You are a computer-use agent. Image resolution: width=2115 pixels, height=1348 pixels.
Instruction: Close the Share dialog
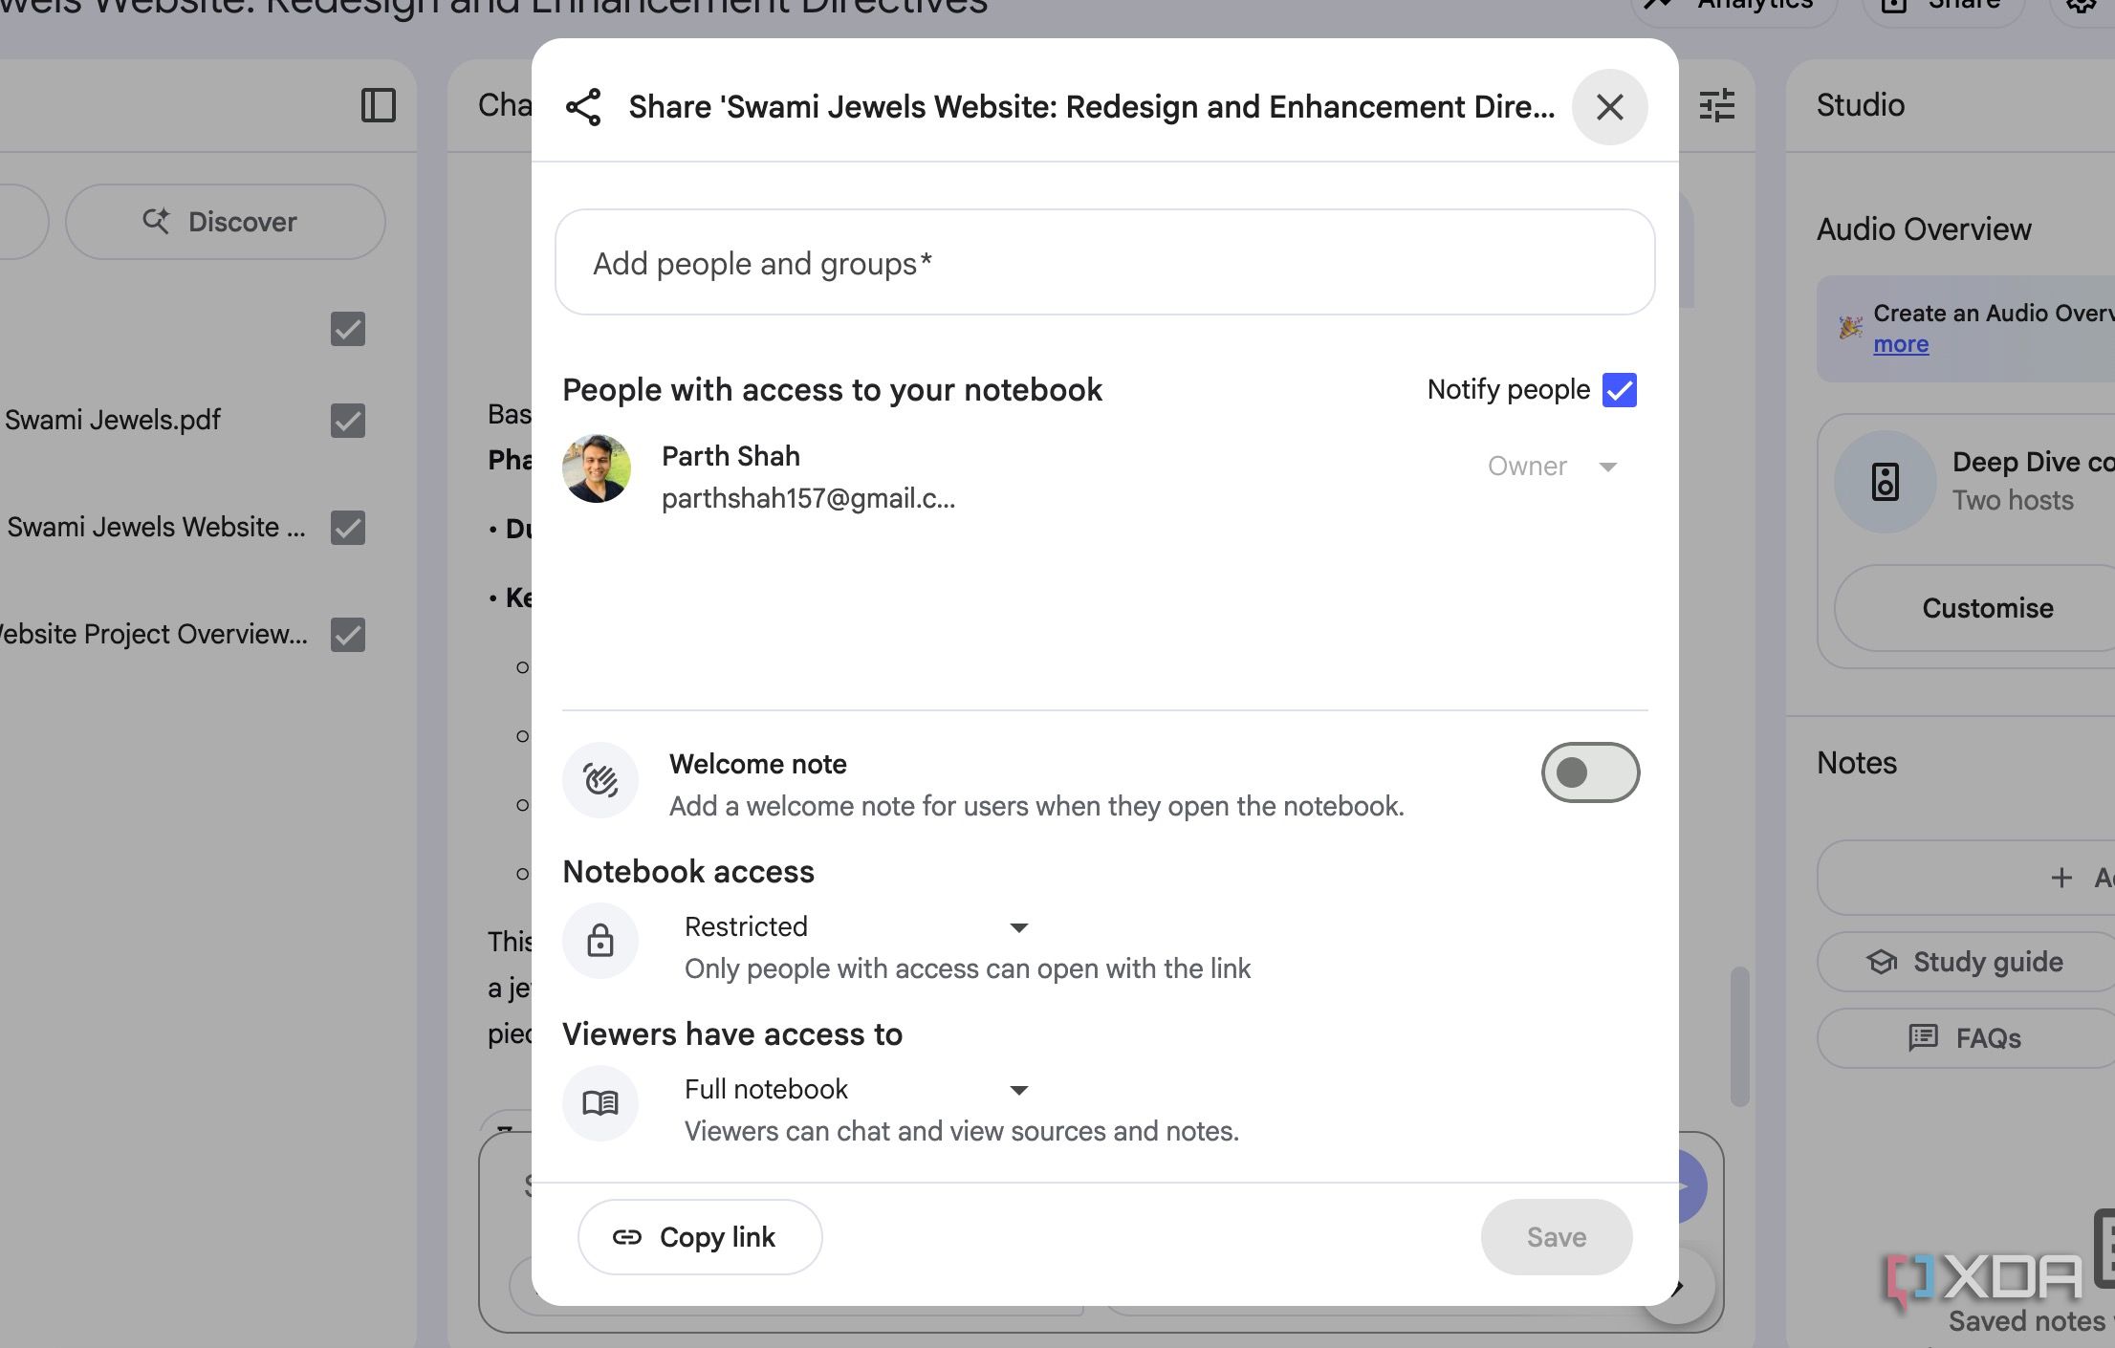(1609, 107)
